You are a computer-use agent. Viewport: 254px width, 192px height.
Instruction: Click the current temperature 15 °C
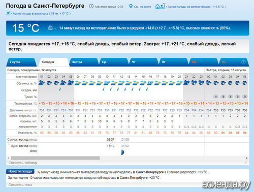click(26, 28)
